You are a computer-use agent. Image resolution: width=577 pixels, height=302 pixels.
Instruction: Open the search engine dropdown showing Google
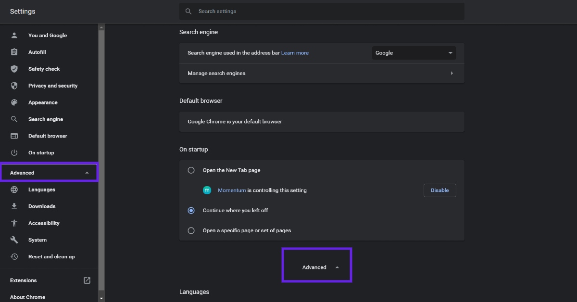tap(413, 53)
